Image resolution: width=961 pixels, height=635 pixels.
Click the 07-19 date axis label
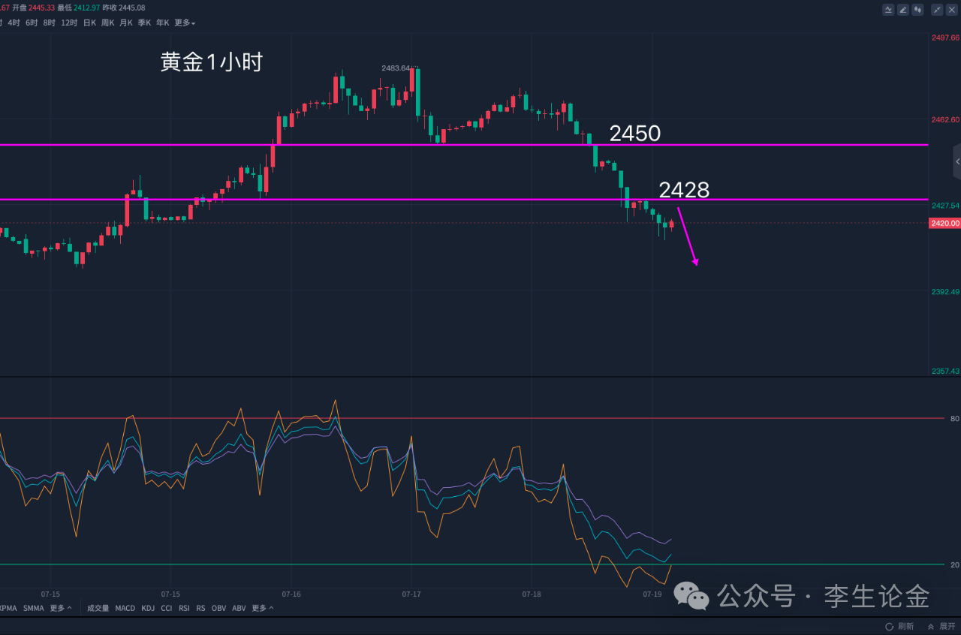[652, 594]
